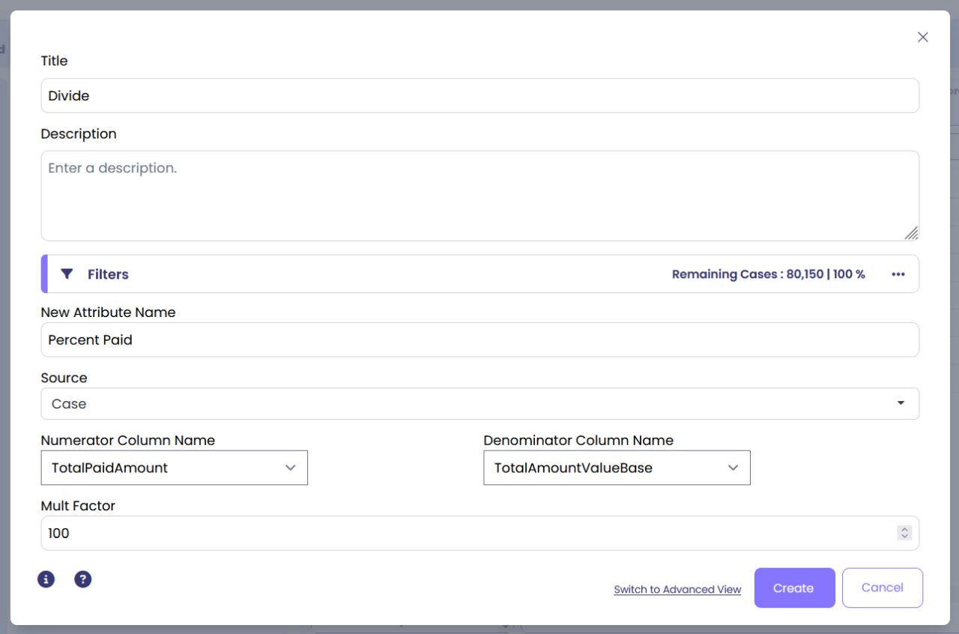This screenshot has width=959, height=634.
Task: Click the funnel icon in Filters bar
Action: pyautogui.click(x=67, y=274)
